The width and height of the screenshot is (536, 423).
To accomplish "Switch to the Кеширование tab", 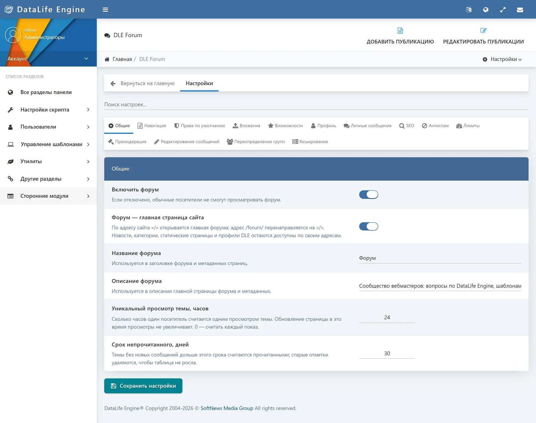I will [310, 142].
